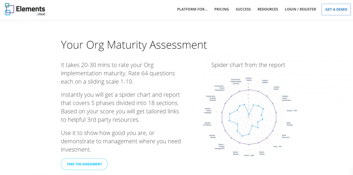
Task: Click the Governance : Strategic Direction label
Action: coord(211,98)
